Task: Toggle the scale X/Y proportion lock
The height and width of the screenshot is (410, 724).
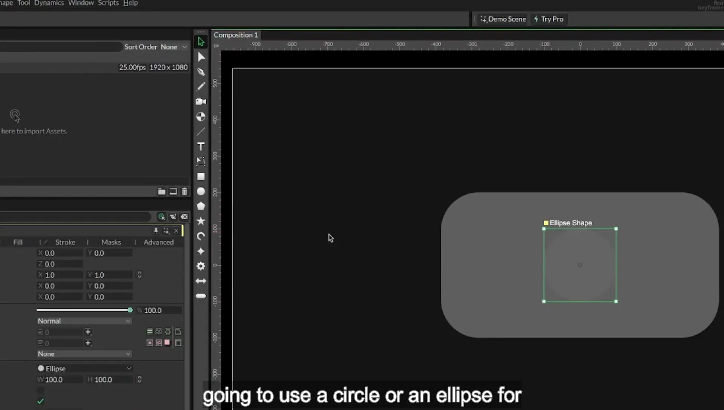Action: click(139, 275)
